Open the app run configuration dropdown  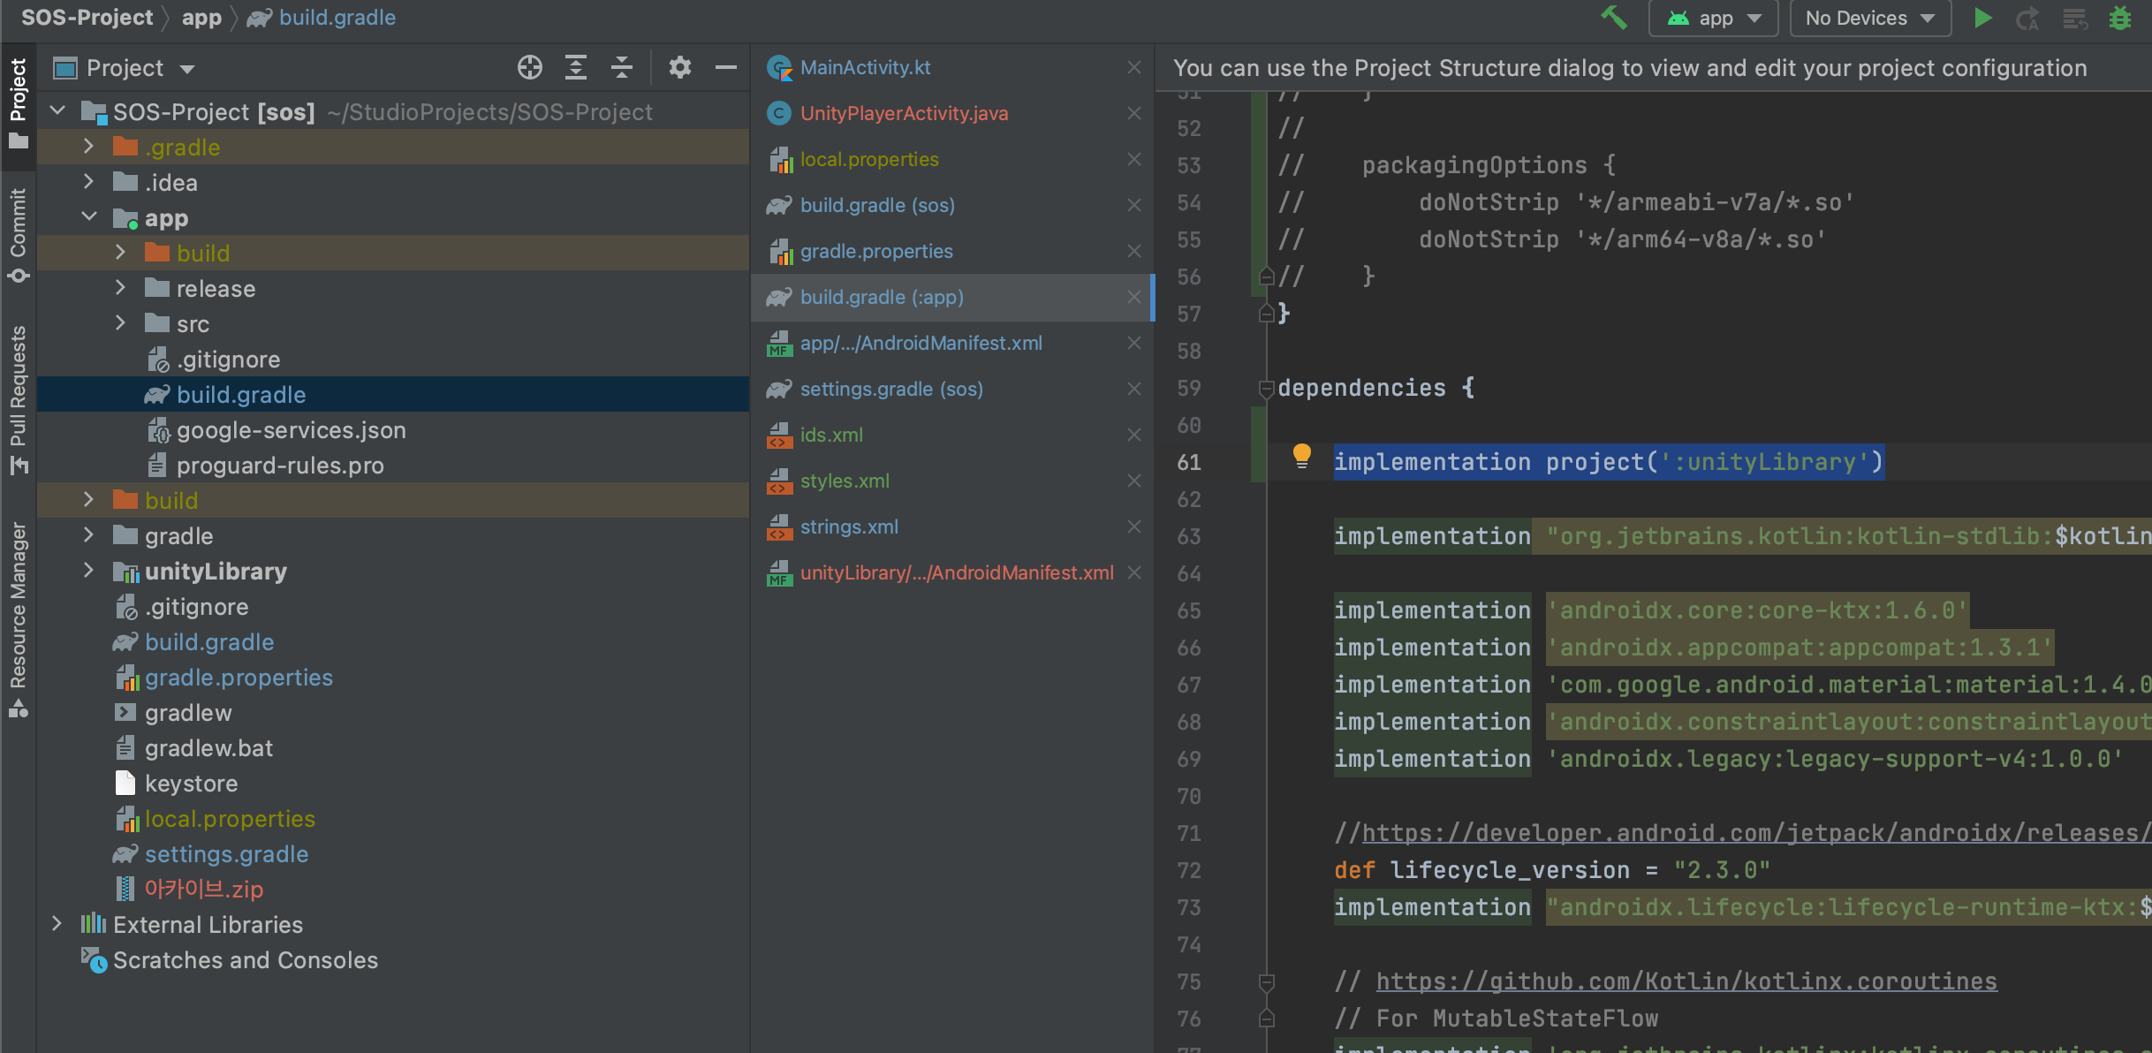(x=1713, y=18)
